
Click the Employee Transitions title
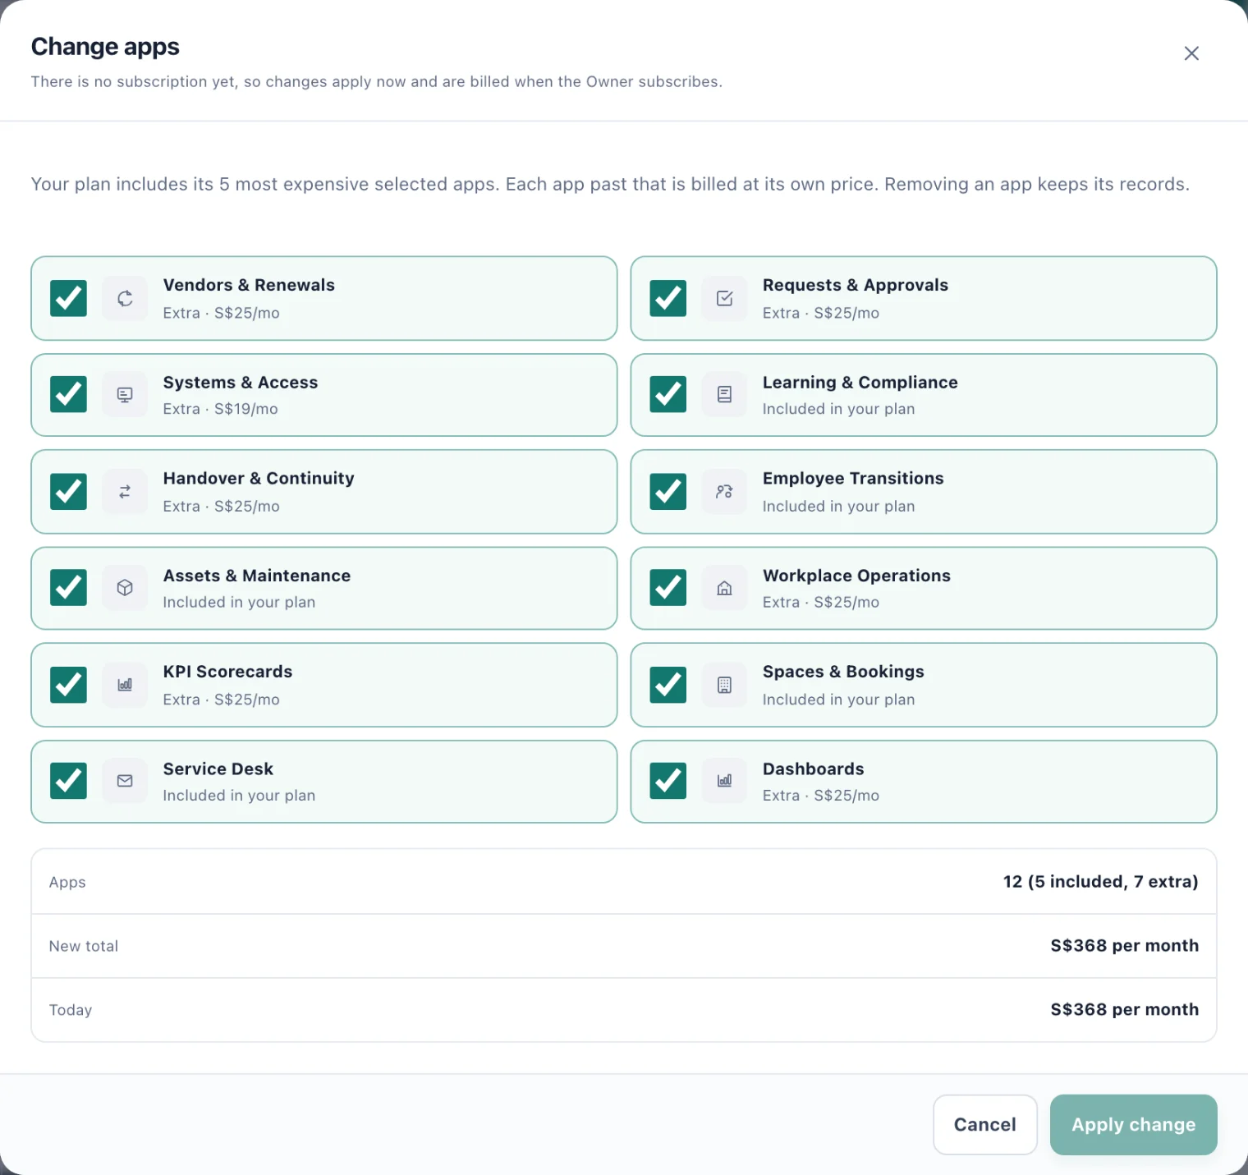(x=853, y=479)
